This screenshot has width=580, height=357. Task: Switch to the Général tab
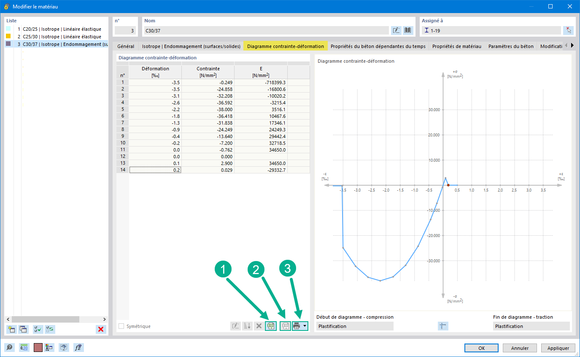[126, 46]
